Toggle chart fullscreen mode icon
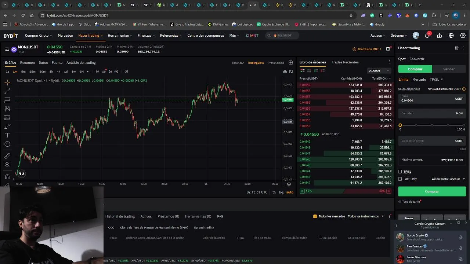This screenshot has height=264, width=470. coord(291,71)
